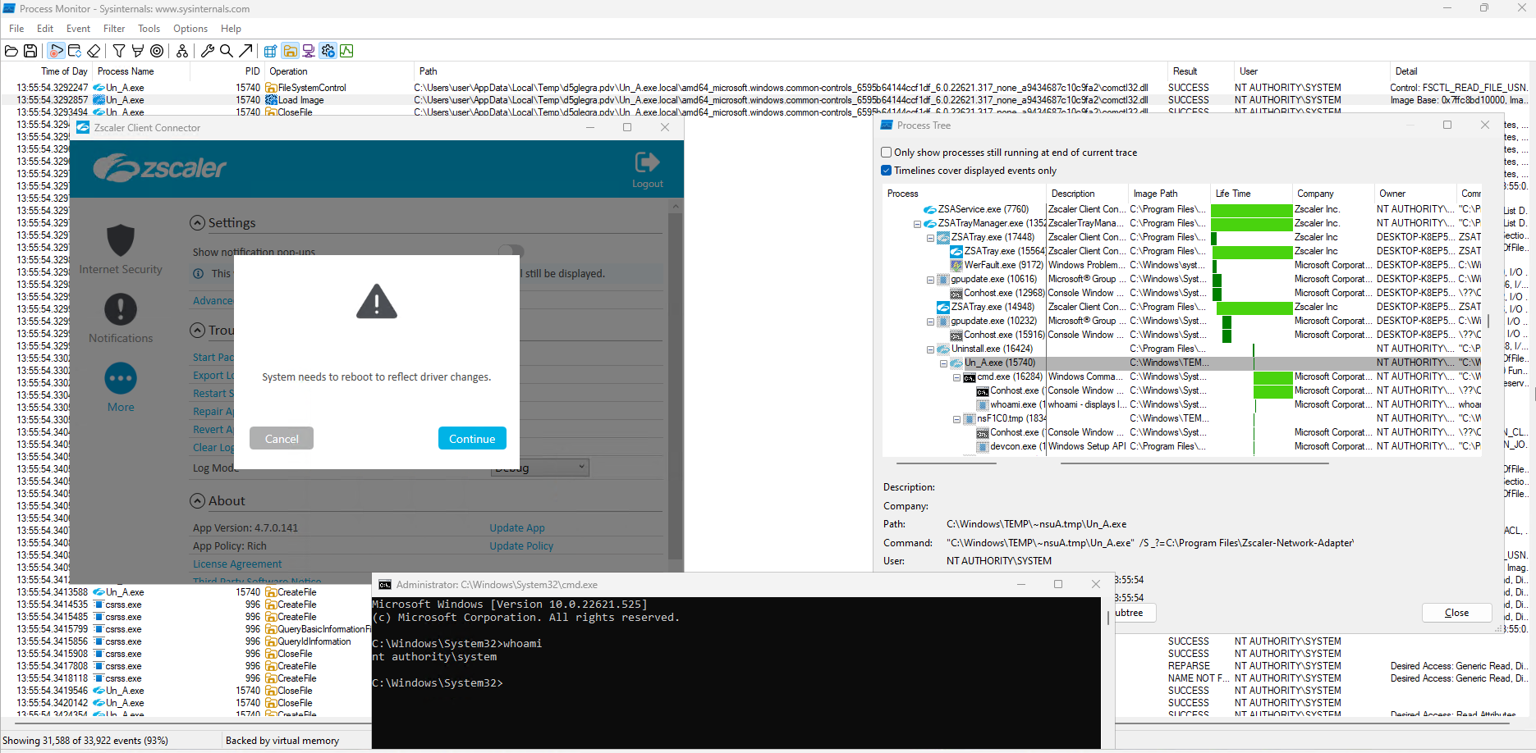Collapse Un_A.exe (15740) tree node

(x=943, y=363)
